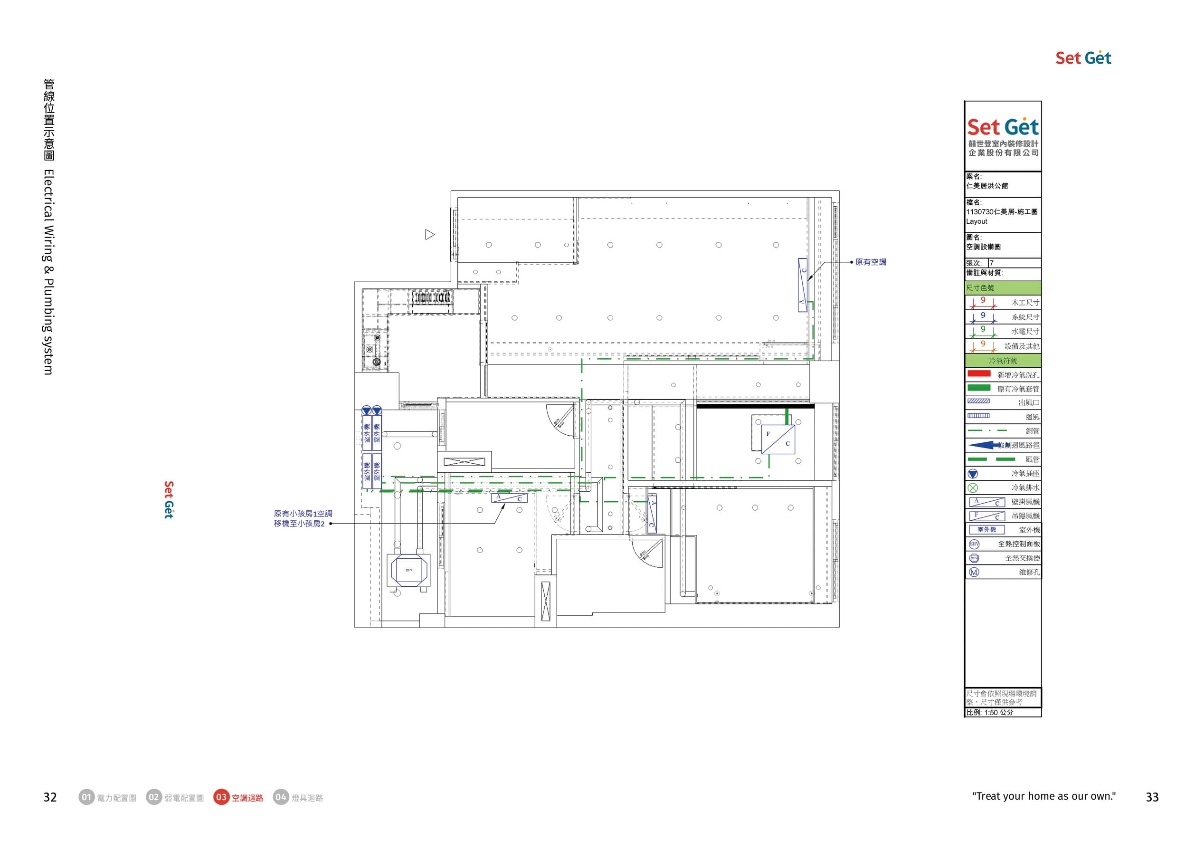The image size is (1195, 850).
Task: Open the 04 燈具迴路 tab
Action: click(298, 797)
